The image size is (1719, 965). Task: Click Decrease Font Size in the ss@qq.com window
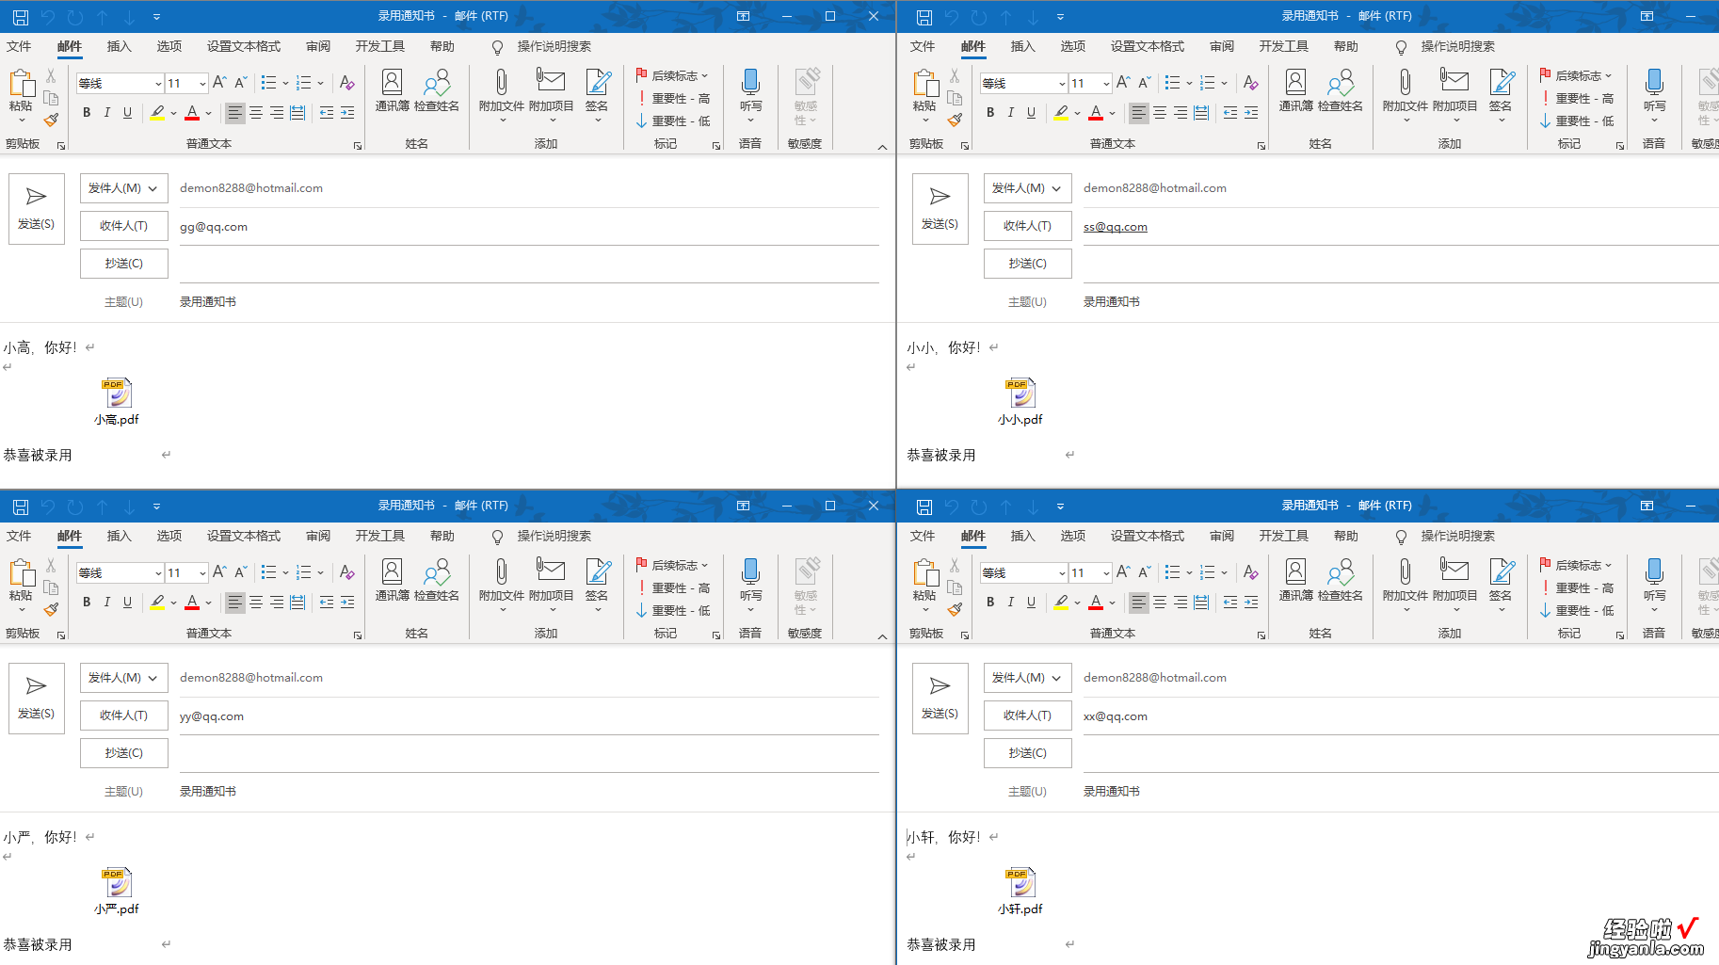(x=1145, y=83)
